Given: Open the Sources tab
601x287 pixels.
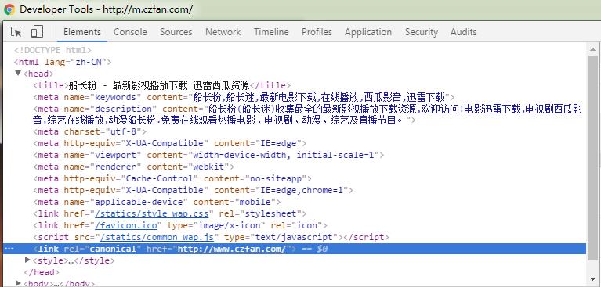Looking at the screenshot, I should coord(176,32).
